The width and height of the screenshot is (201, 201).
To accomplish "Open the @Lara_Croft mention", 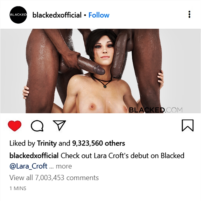I will (x=28, y=166).
